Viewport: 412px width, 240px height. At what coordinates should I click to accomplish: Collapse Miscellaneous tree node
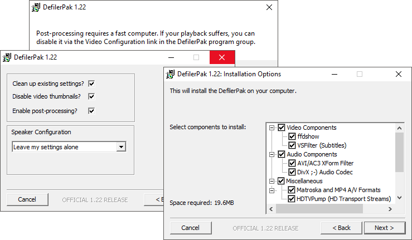pos(272,182)
